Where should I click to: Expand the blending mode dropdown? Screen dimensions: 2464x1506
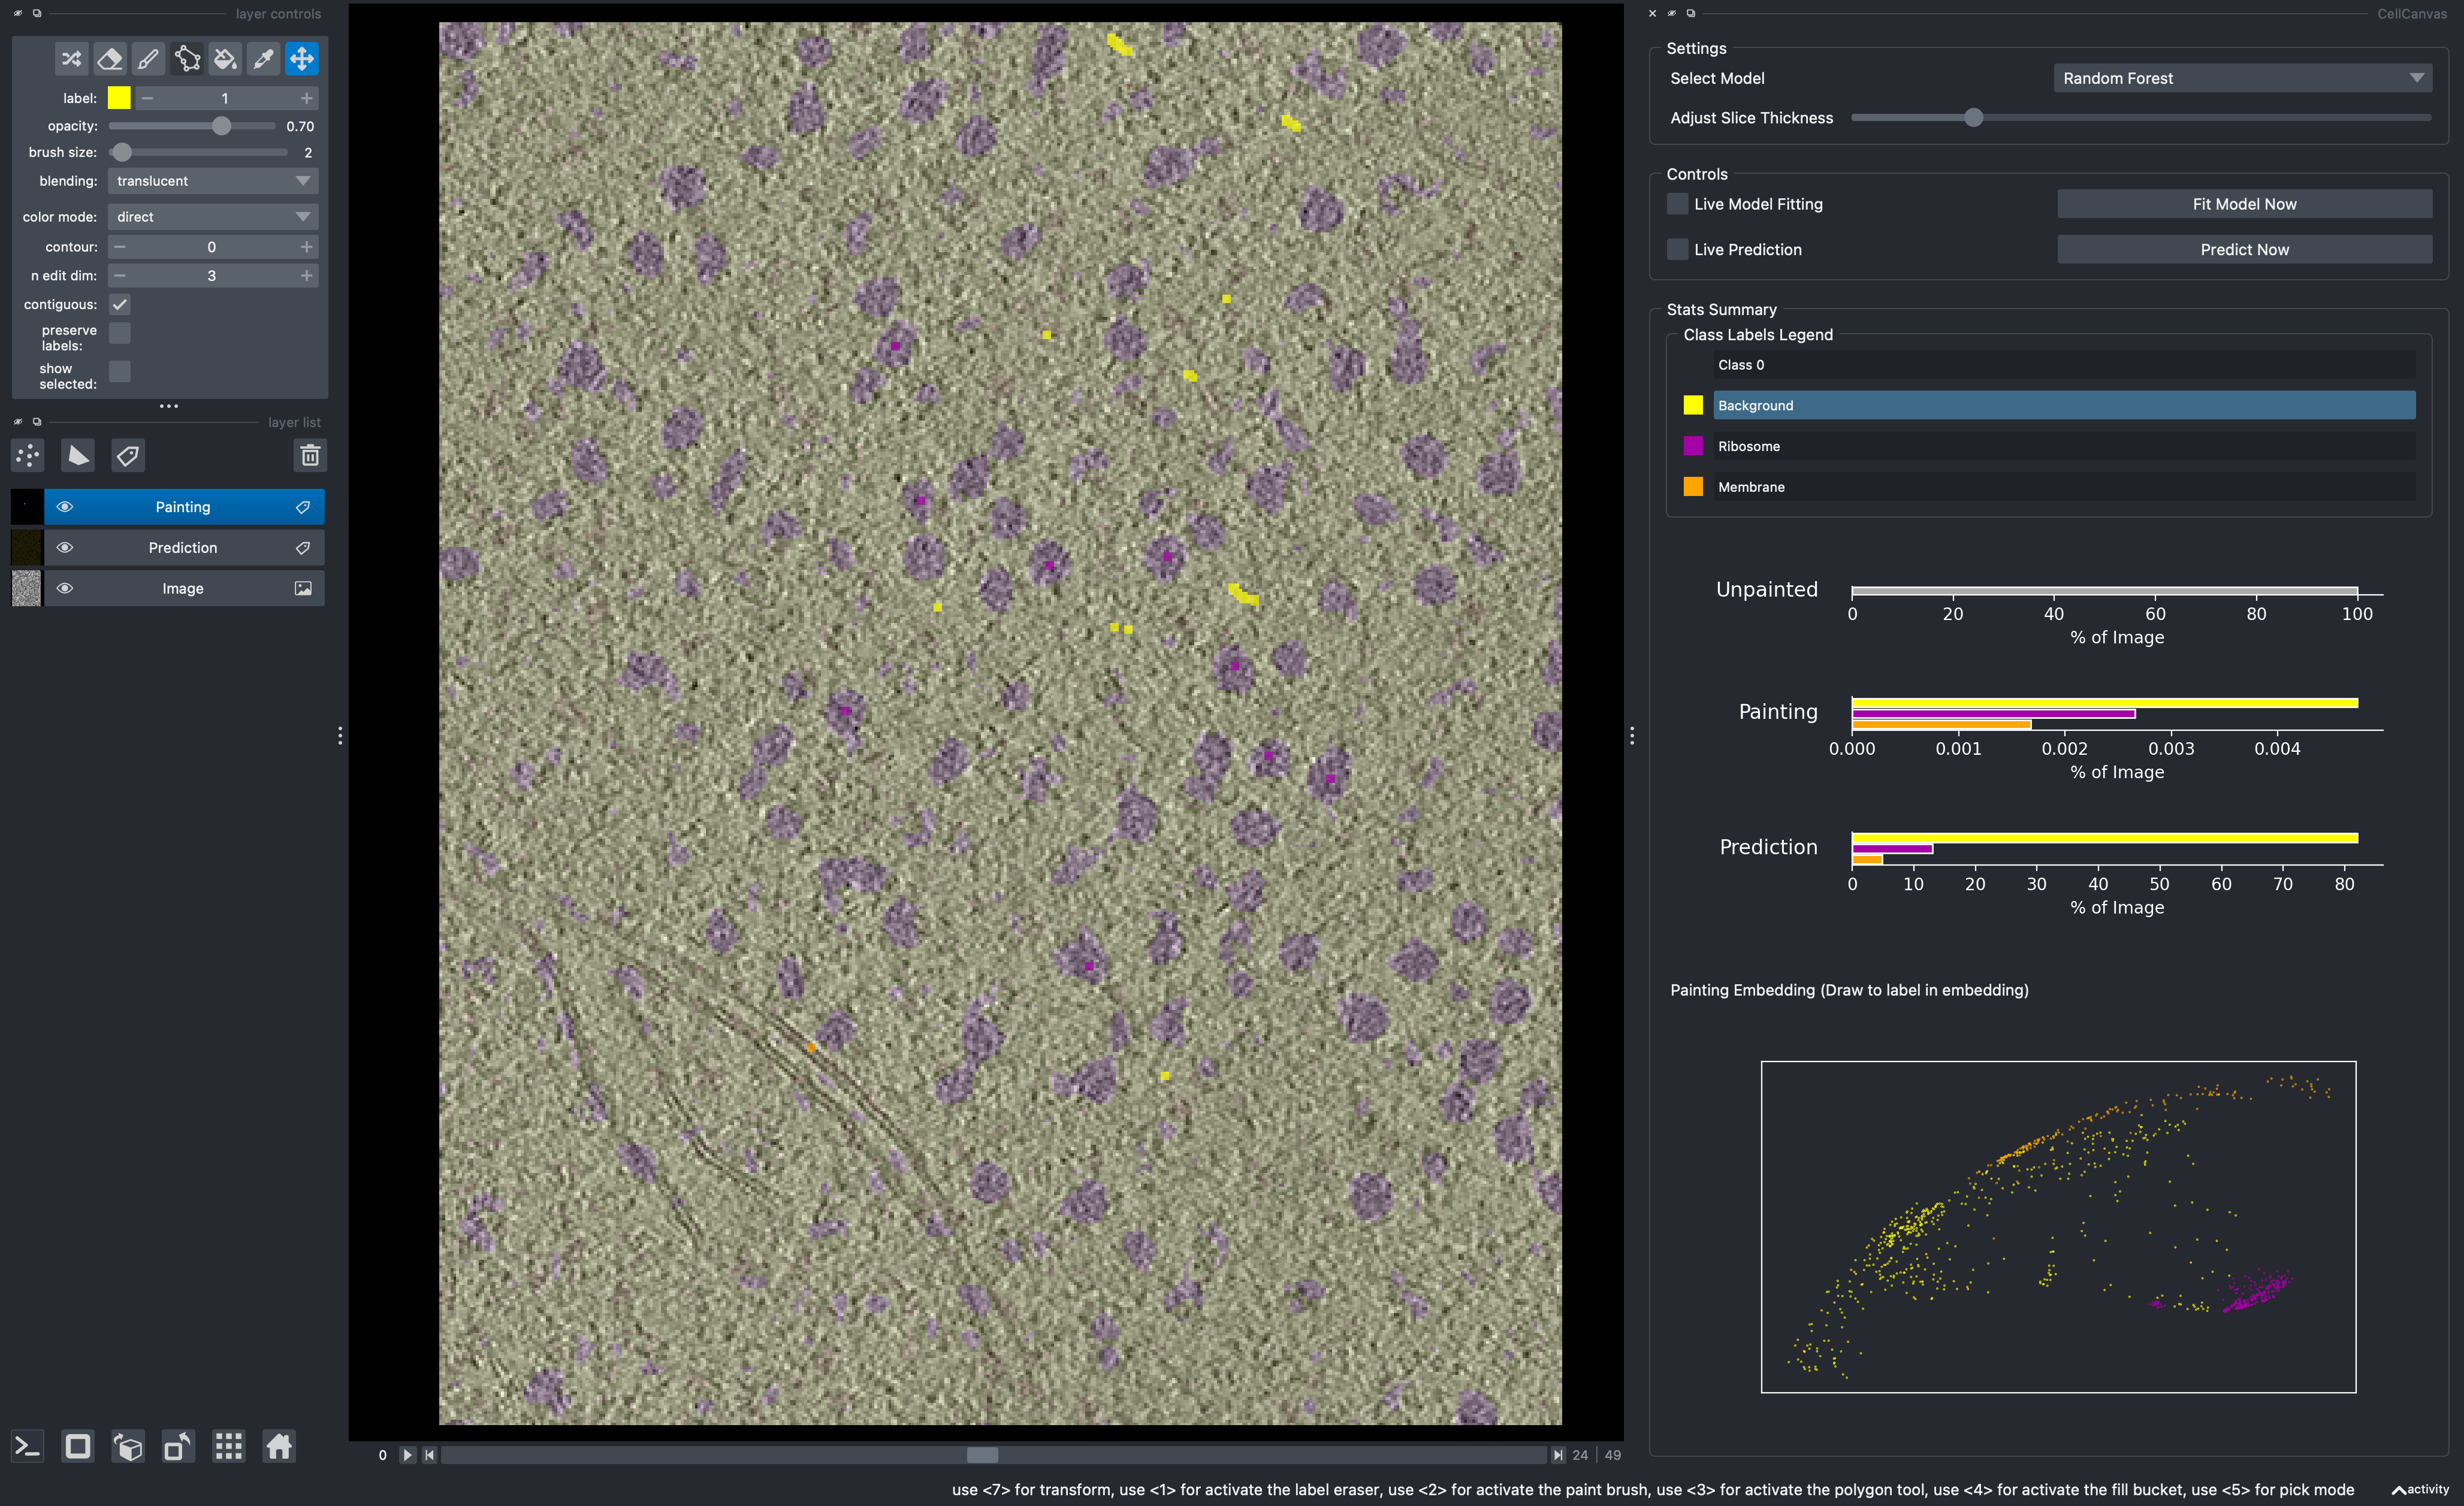(x=210, y=182)
